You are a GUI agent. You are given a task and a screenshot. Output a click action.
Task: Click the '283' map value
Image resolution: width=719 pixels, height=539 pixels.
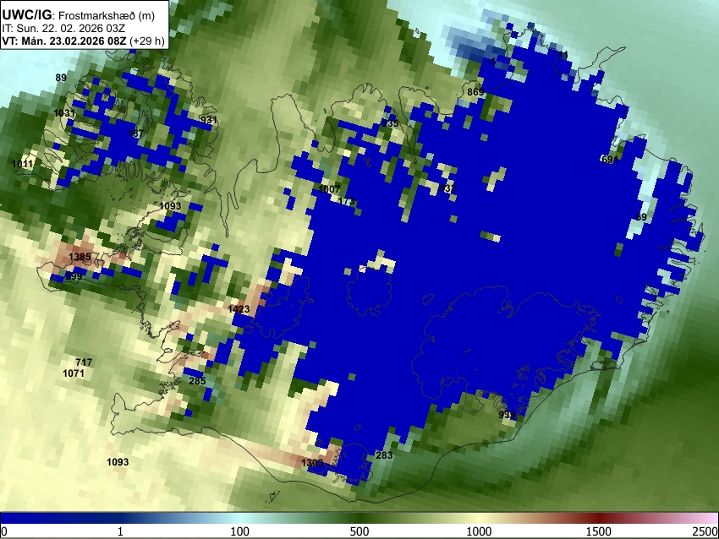pyautogui.click(x=384, y=455)
